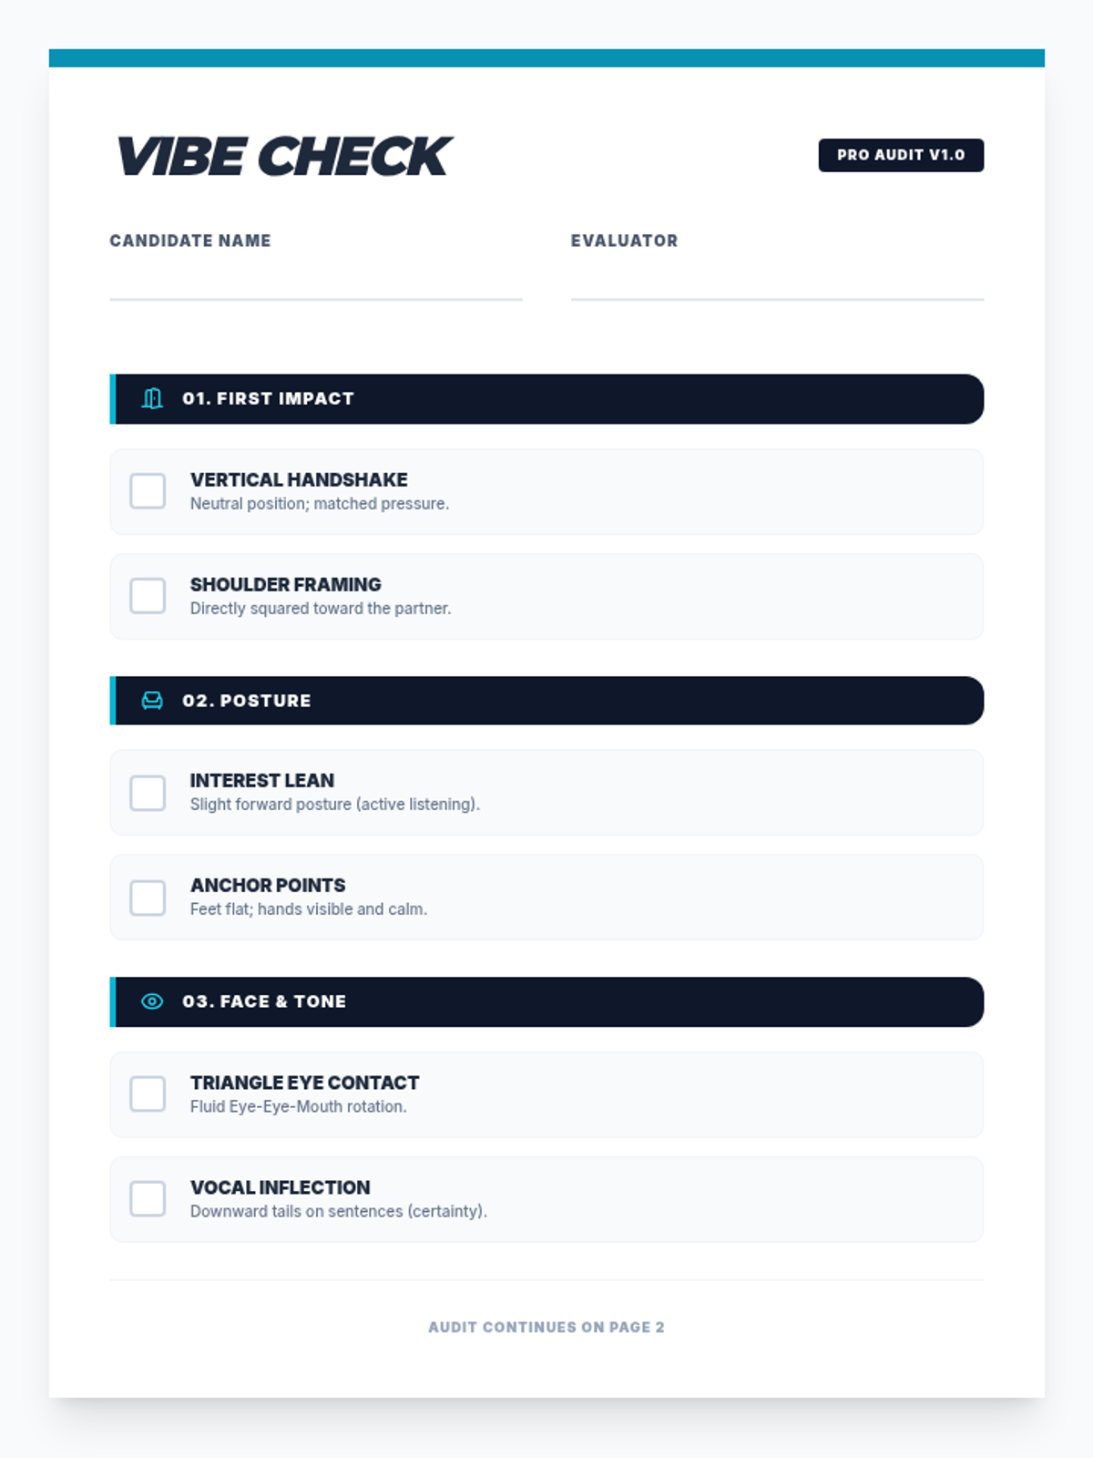Check the Triangle Eye Contact box
Screen dimensions: 1093x1458
click(148, 1094)
